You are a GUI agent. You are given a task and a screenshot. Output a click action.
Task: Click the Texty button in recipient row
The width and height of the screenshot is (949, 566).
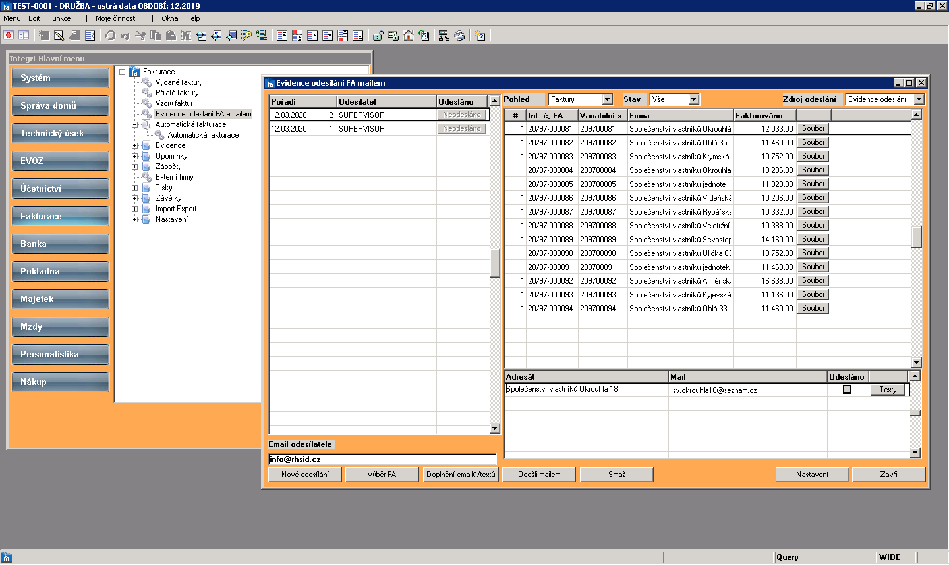pos(888,390)
